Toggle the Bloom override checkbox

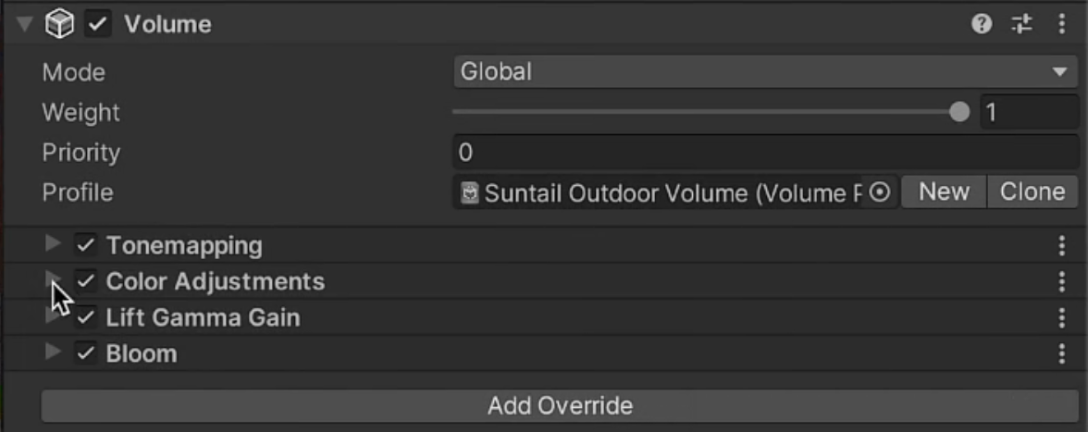click(x=86, y=353)
